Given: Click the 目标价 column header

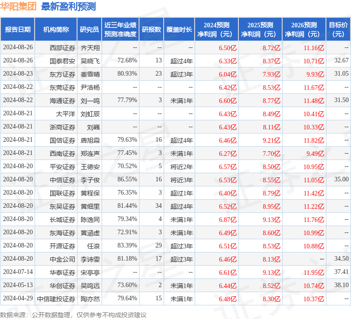Looking at the screenshot, I should click(338, 30).
